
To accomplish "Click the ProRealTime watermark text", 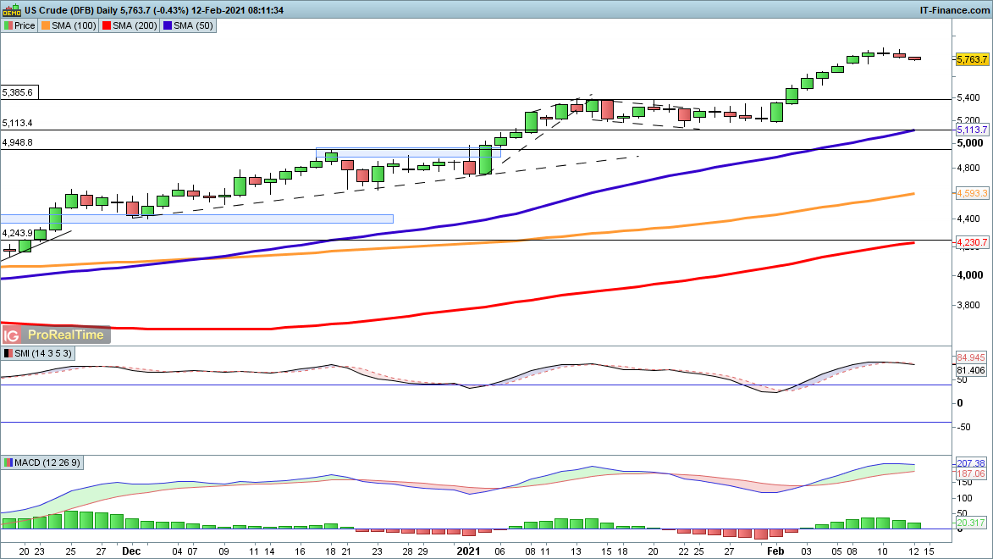I will coord(66,335).
